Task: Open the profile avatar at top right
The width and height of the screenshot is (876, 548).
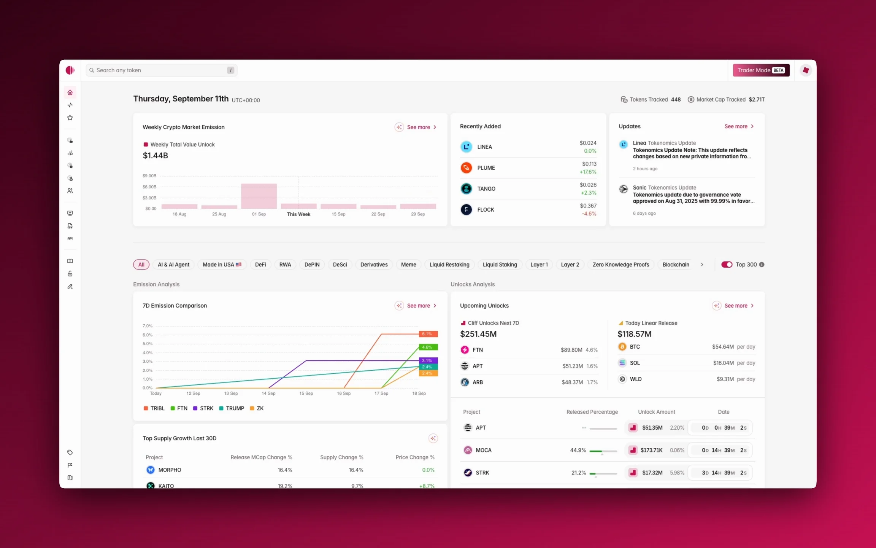Action: 805,70
